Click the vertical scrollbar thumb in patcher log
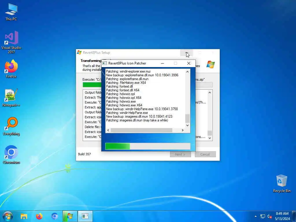Viewport: 296px width, 222px height. (187, 118)
